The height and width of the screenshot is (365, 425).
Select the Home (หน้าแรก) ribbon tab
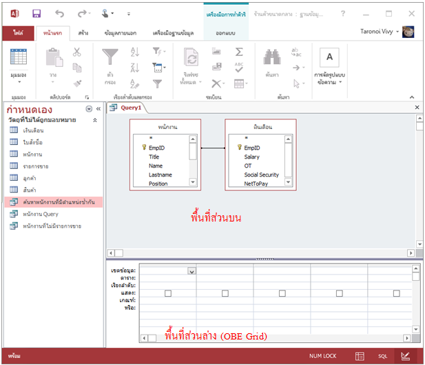tap(52, 33)
